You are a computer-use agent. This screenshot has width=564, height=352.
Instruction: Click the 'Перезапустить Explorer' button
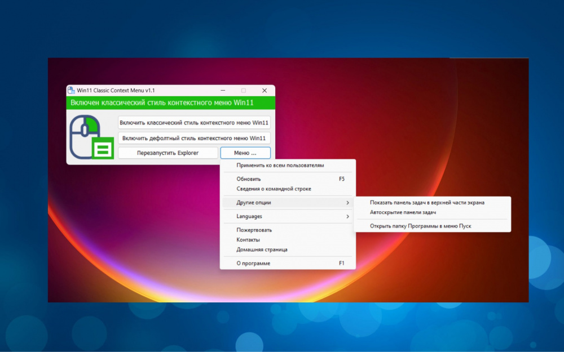coord(168,153)
